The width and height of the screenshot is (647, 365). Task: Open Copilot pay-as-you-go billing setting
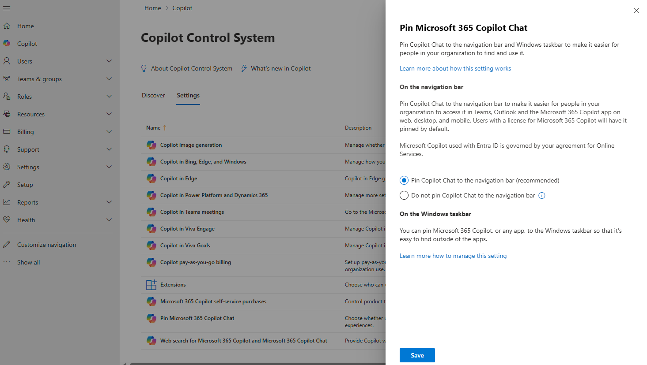196,262
